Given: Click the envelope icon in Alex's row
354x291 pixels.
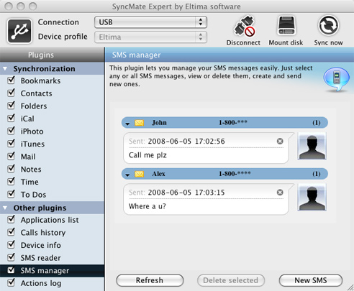Looking at the screenshot, I should tap(139, 174).
